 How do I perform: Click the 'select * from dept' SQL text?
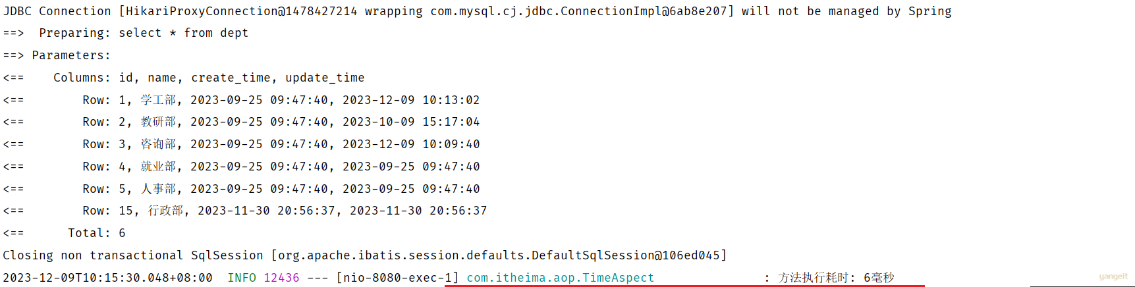[x=184, y=33]
